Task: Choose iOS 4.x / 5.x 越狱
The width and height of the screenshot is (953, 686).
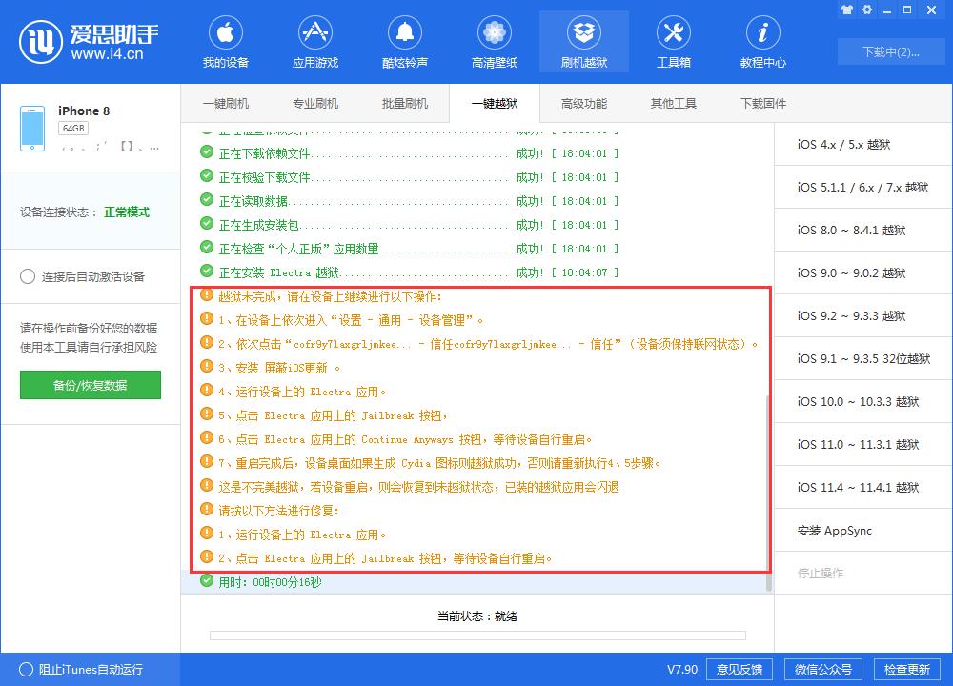Action: [863, 144]
